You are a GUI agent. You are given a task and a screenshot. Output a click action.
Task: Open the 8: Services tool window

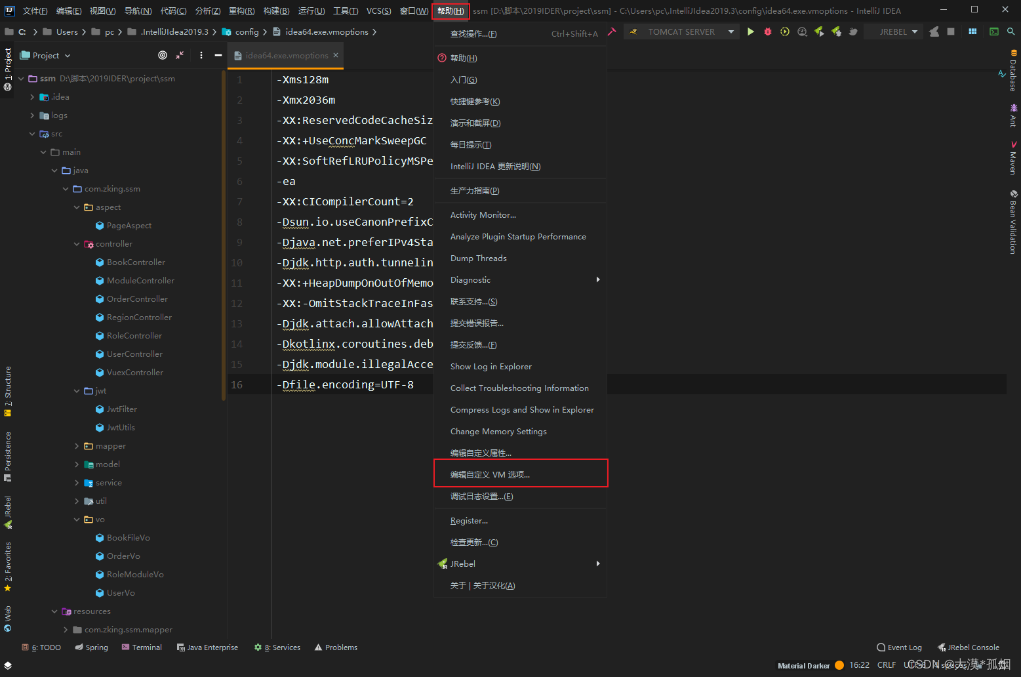[277, 647]
